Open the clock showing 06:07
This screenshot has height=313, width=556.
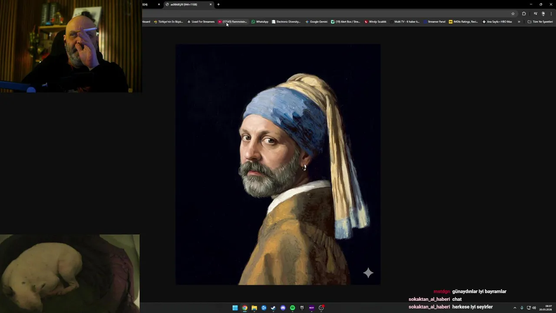pos(546,308)
